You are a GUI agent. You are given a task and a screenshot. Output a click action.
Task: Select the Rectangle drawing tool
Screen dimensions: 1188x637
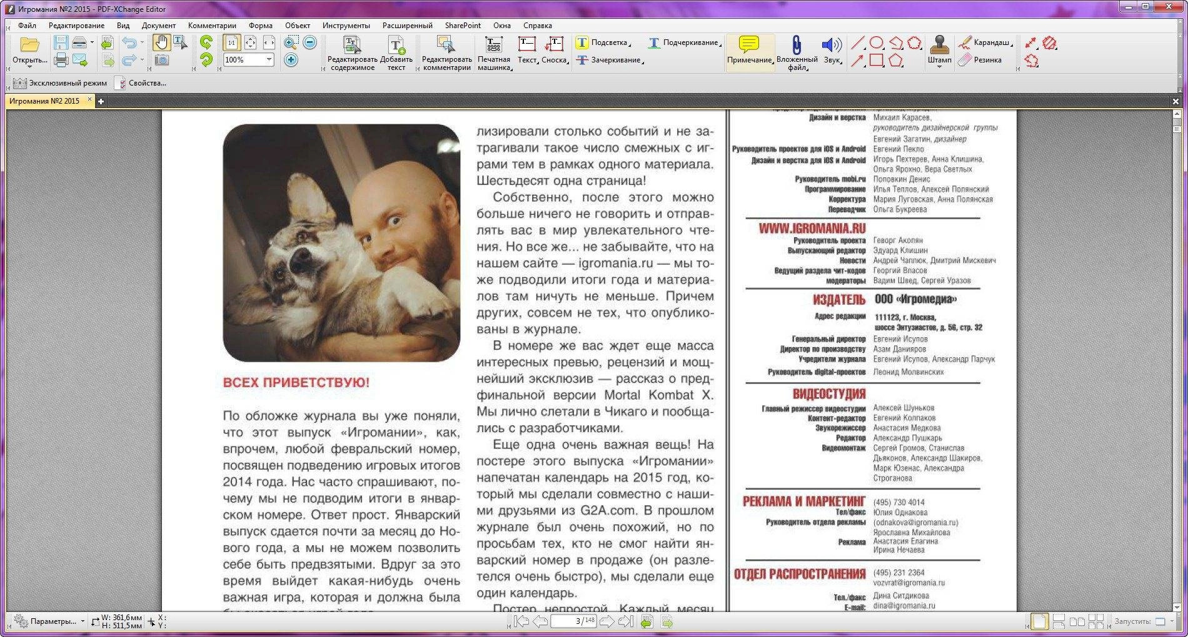(x=877, y=60)
